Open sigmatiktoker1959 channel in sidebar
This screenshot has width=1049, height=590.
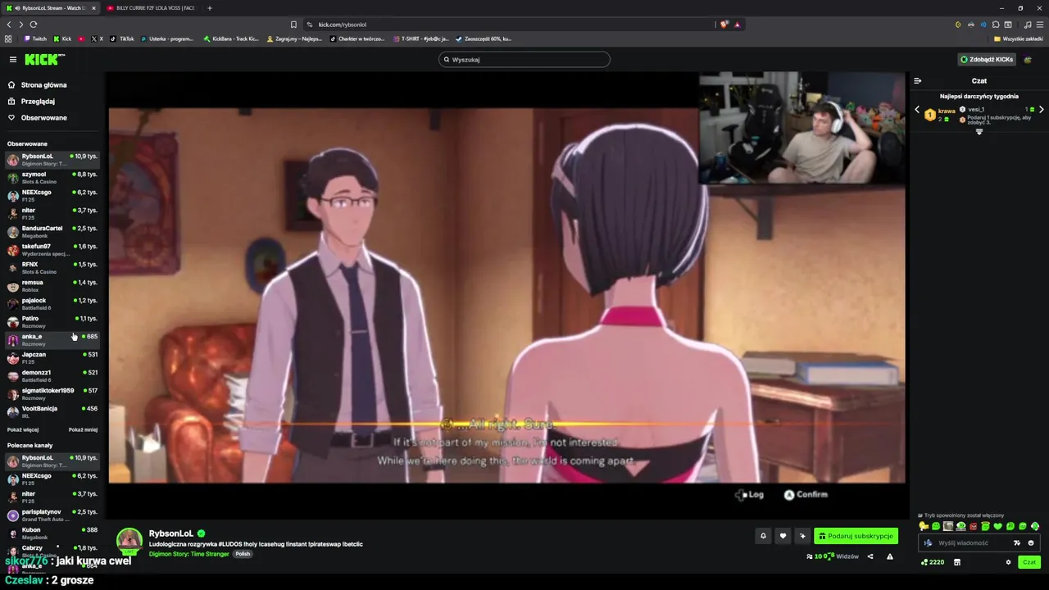52,393
